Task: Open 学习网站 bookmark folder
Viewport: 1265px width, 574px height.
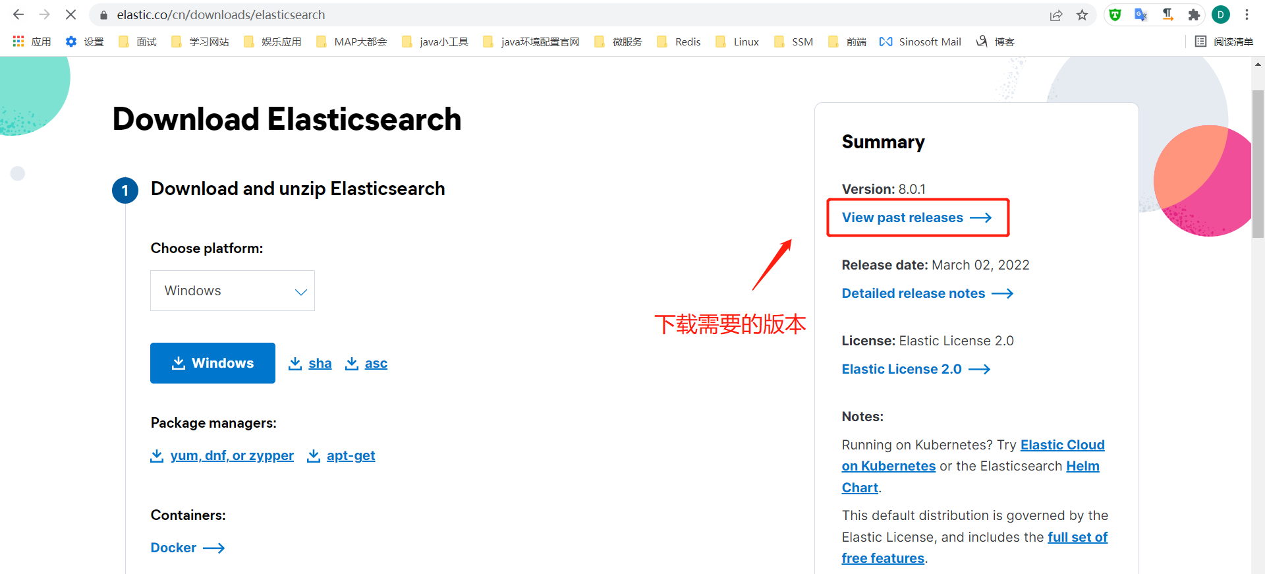Action: [x=200, y=42]
